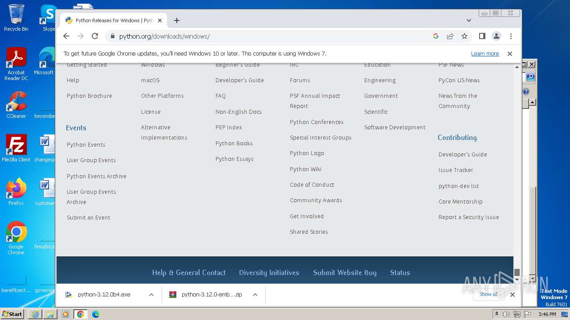The height and width of the screenshot is (320, 570).
Task: Toggle Chrome's side panel icon
Action: [482, 36]
